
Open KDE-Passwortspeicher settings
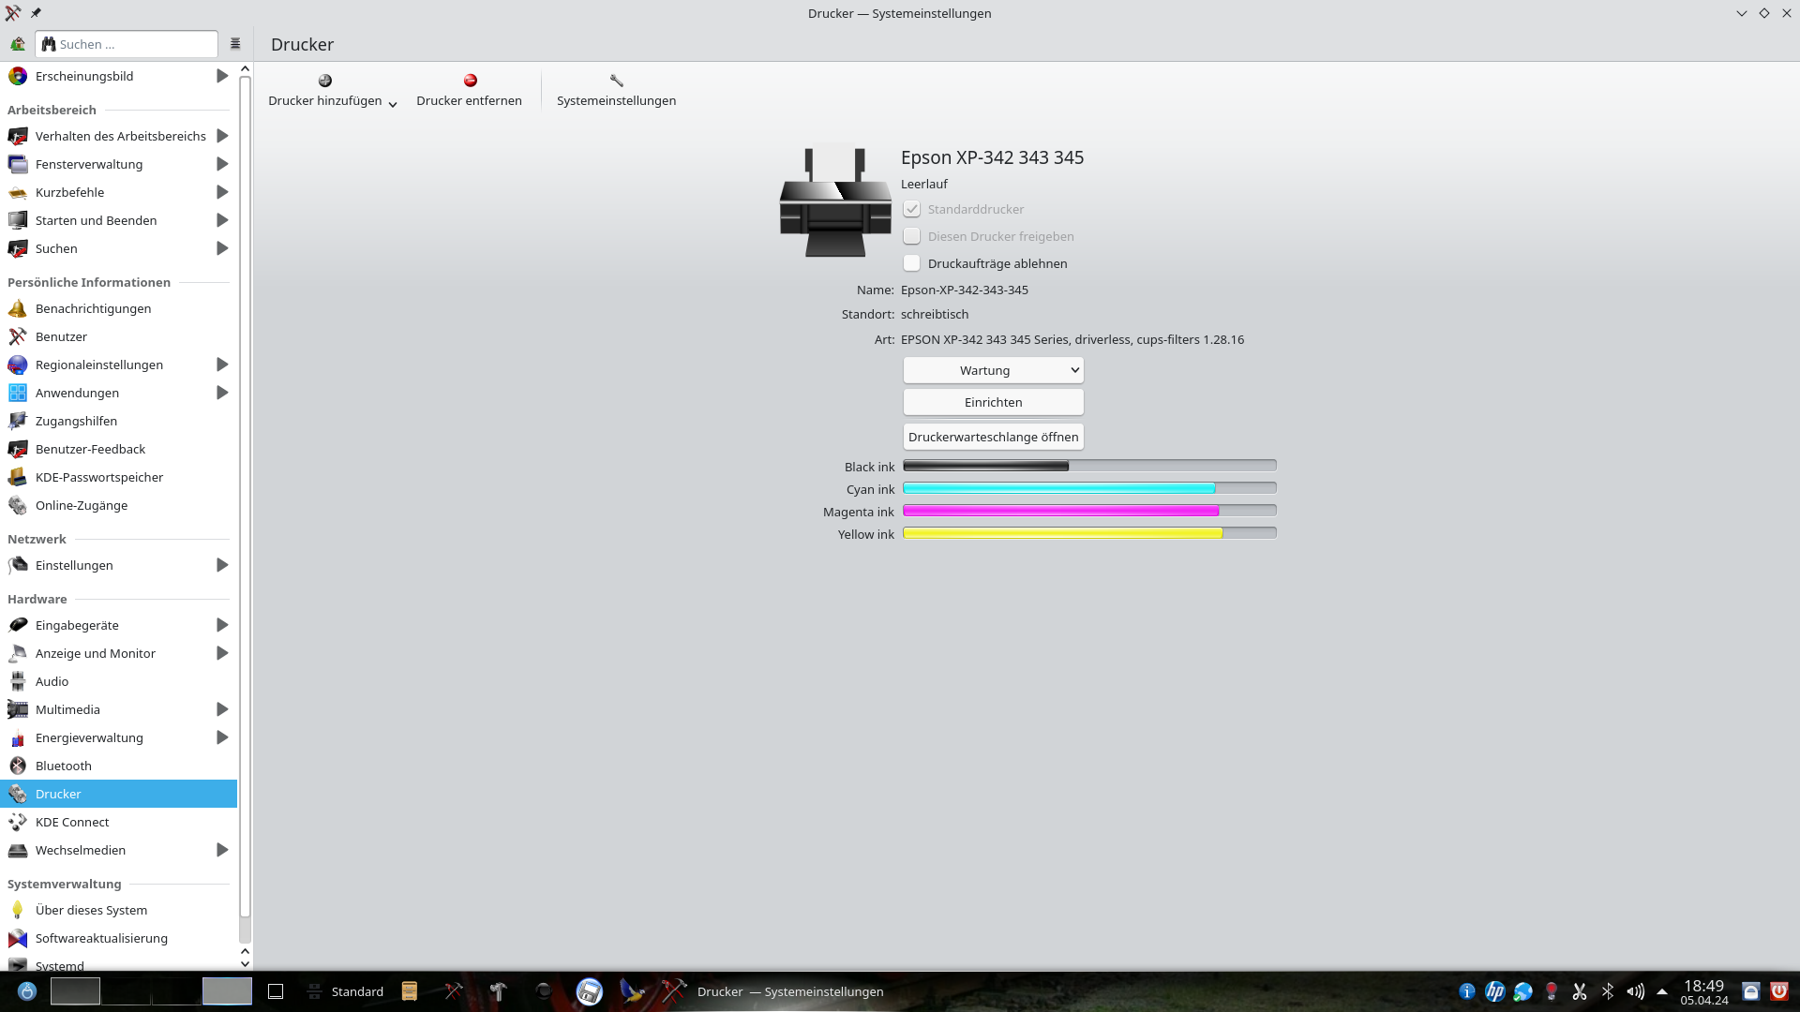pos(119,477)
